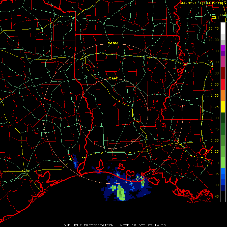Click the 0.25 legend value
Viewport: 227px width, 227px height.
215,152
